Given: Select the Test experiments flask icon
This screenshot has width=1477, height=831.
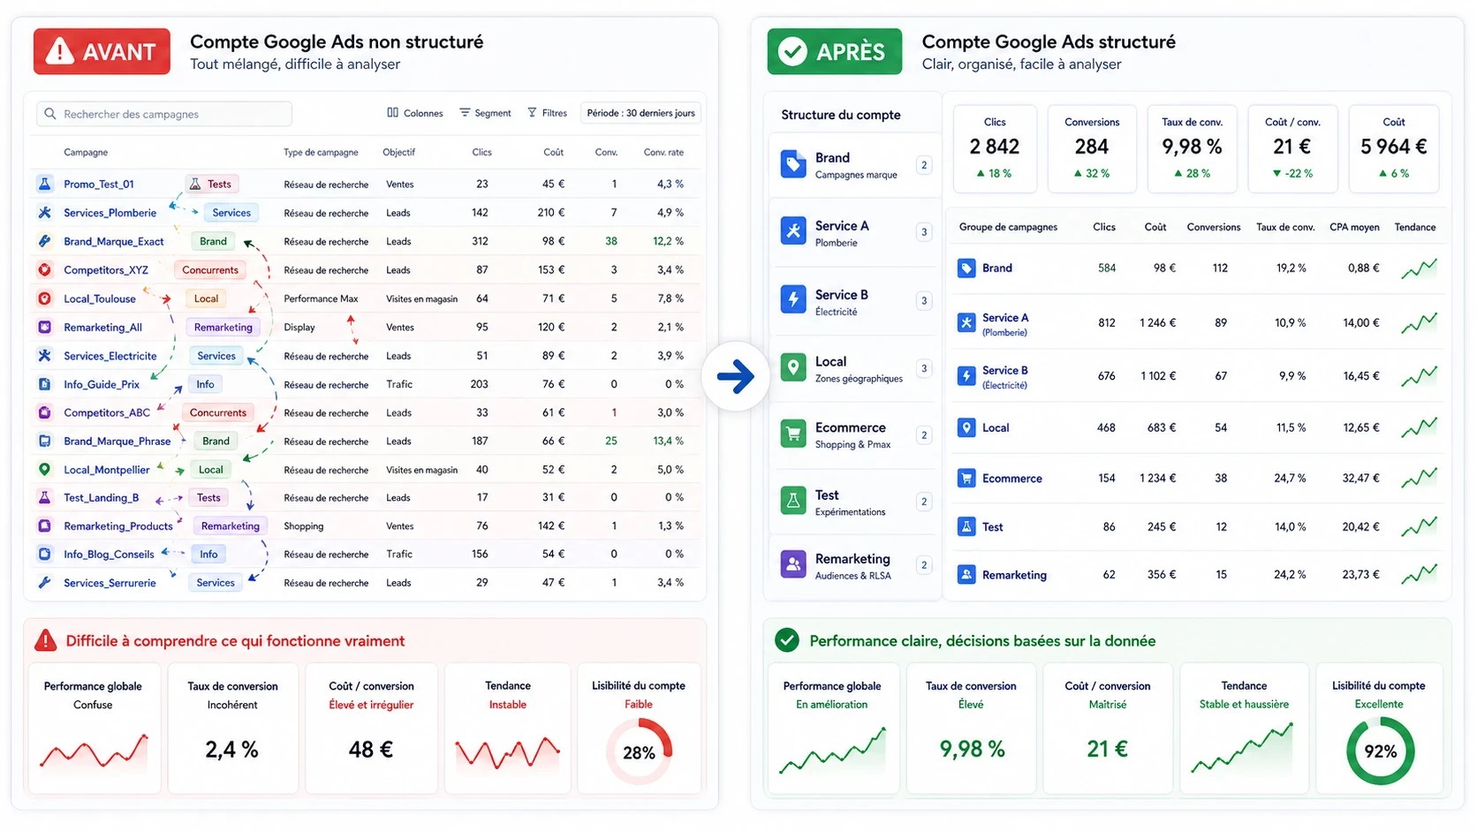Looking at the screenshot, I should point(792,501).
